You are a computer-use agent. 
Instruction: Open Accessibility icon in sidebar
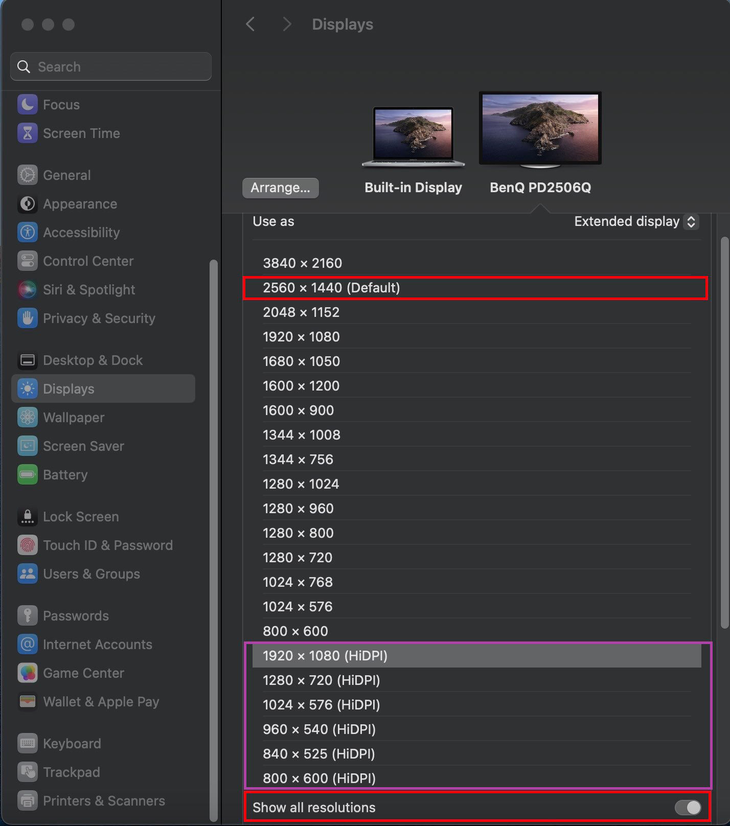28,232
